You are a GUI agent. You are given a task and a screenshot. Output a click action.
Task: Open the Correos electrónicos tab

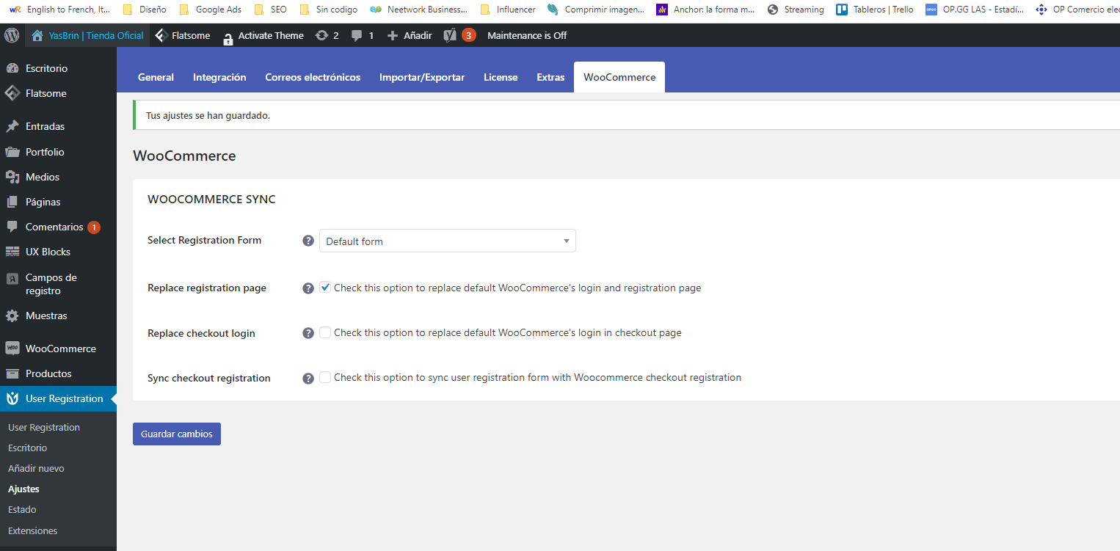tap(313, 77)
